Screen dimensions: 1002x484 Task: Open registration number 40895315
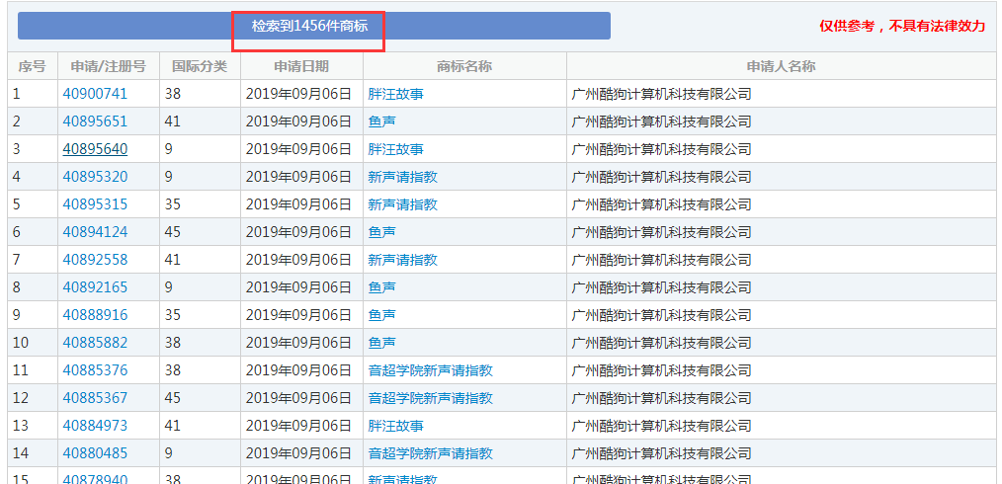coord(95,204)
